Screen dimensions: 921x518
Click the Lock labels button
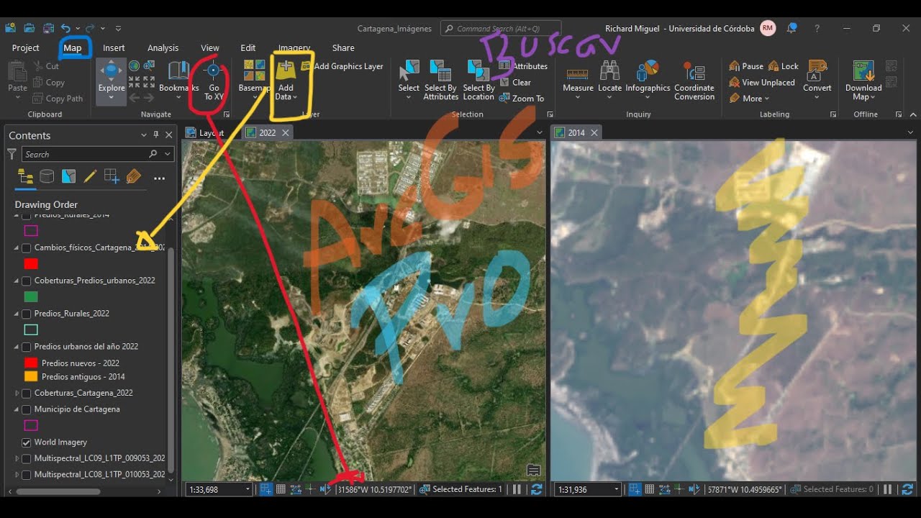pos(784,66)
